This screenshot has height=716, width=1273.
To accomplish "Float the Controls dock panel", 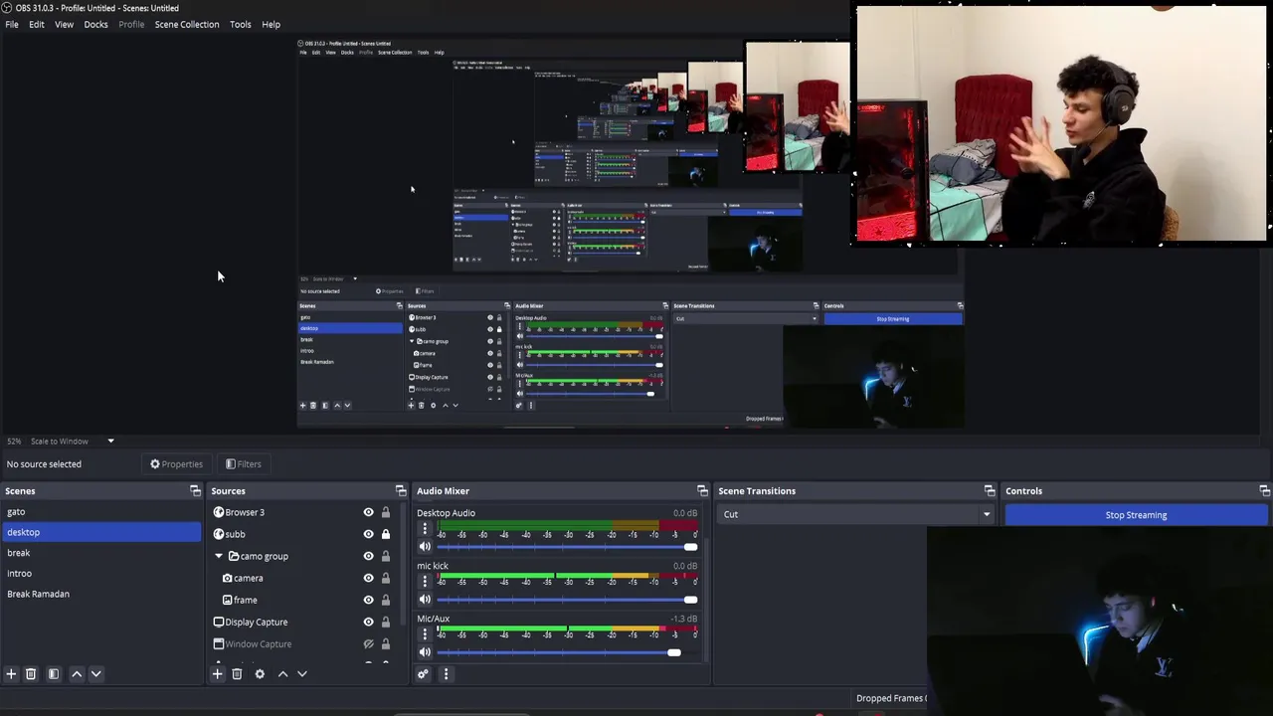I will [1264, 490].
